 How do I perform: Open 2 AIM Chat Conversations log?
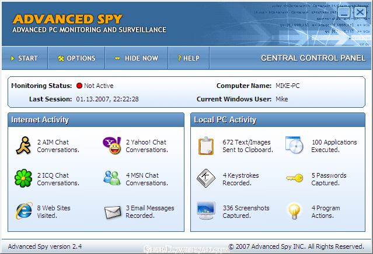[58, 146]
